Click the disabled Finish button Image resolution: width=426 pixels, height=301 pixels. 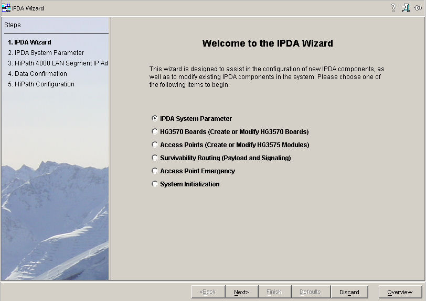click(x=274, y=292)
